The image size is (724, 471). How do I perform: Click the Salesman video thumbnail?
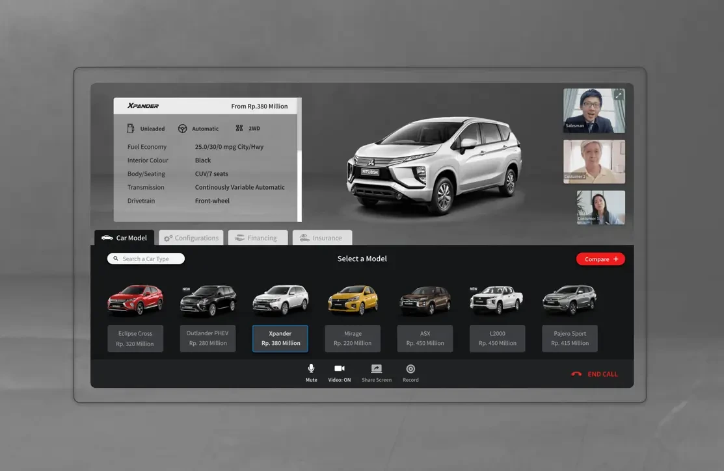click(x=594, y=110)
